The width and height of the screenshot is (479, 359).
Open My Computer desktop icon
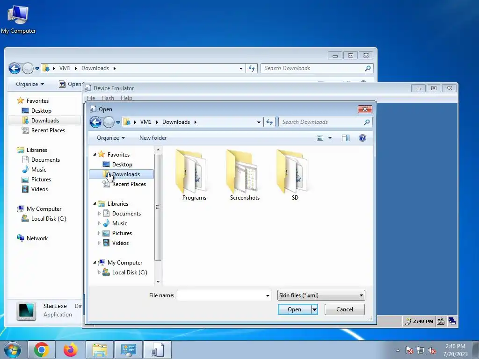coord(18,19)
